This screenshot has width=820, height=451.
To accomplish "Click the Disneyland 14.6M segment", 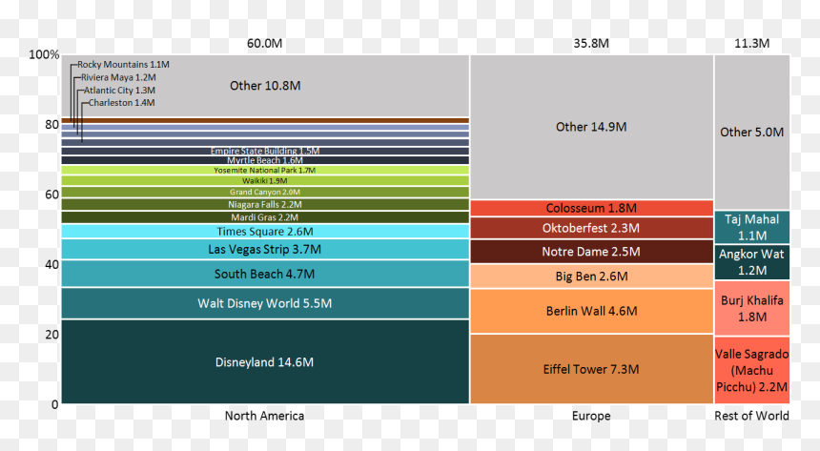I will [265, 361].
